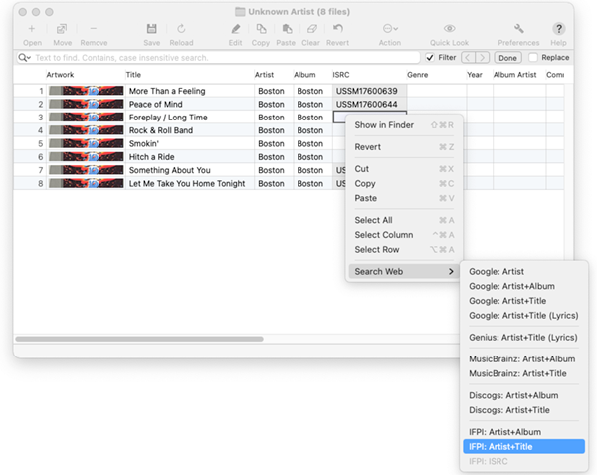Click the Revert toolbar icon

(337, 29)
